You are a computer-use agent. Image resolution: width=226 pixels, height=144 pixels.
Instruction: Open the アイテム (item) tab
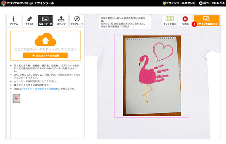click(14, 21)
